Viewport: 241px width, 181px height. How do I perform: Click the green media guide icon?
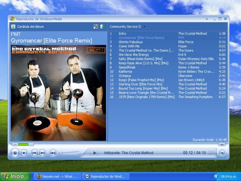click(x=102, y=26)
